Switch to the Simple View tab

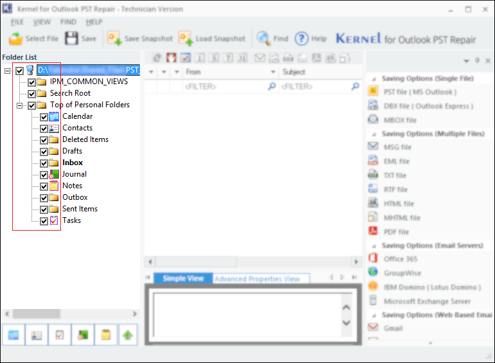tap(183, 278)
